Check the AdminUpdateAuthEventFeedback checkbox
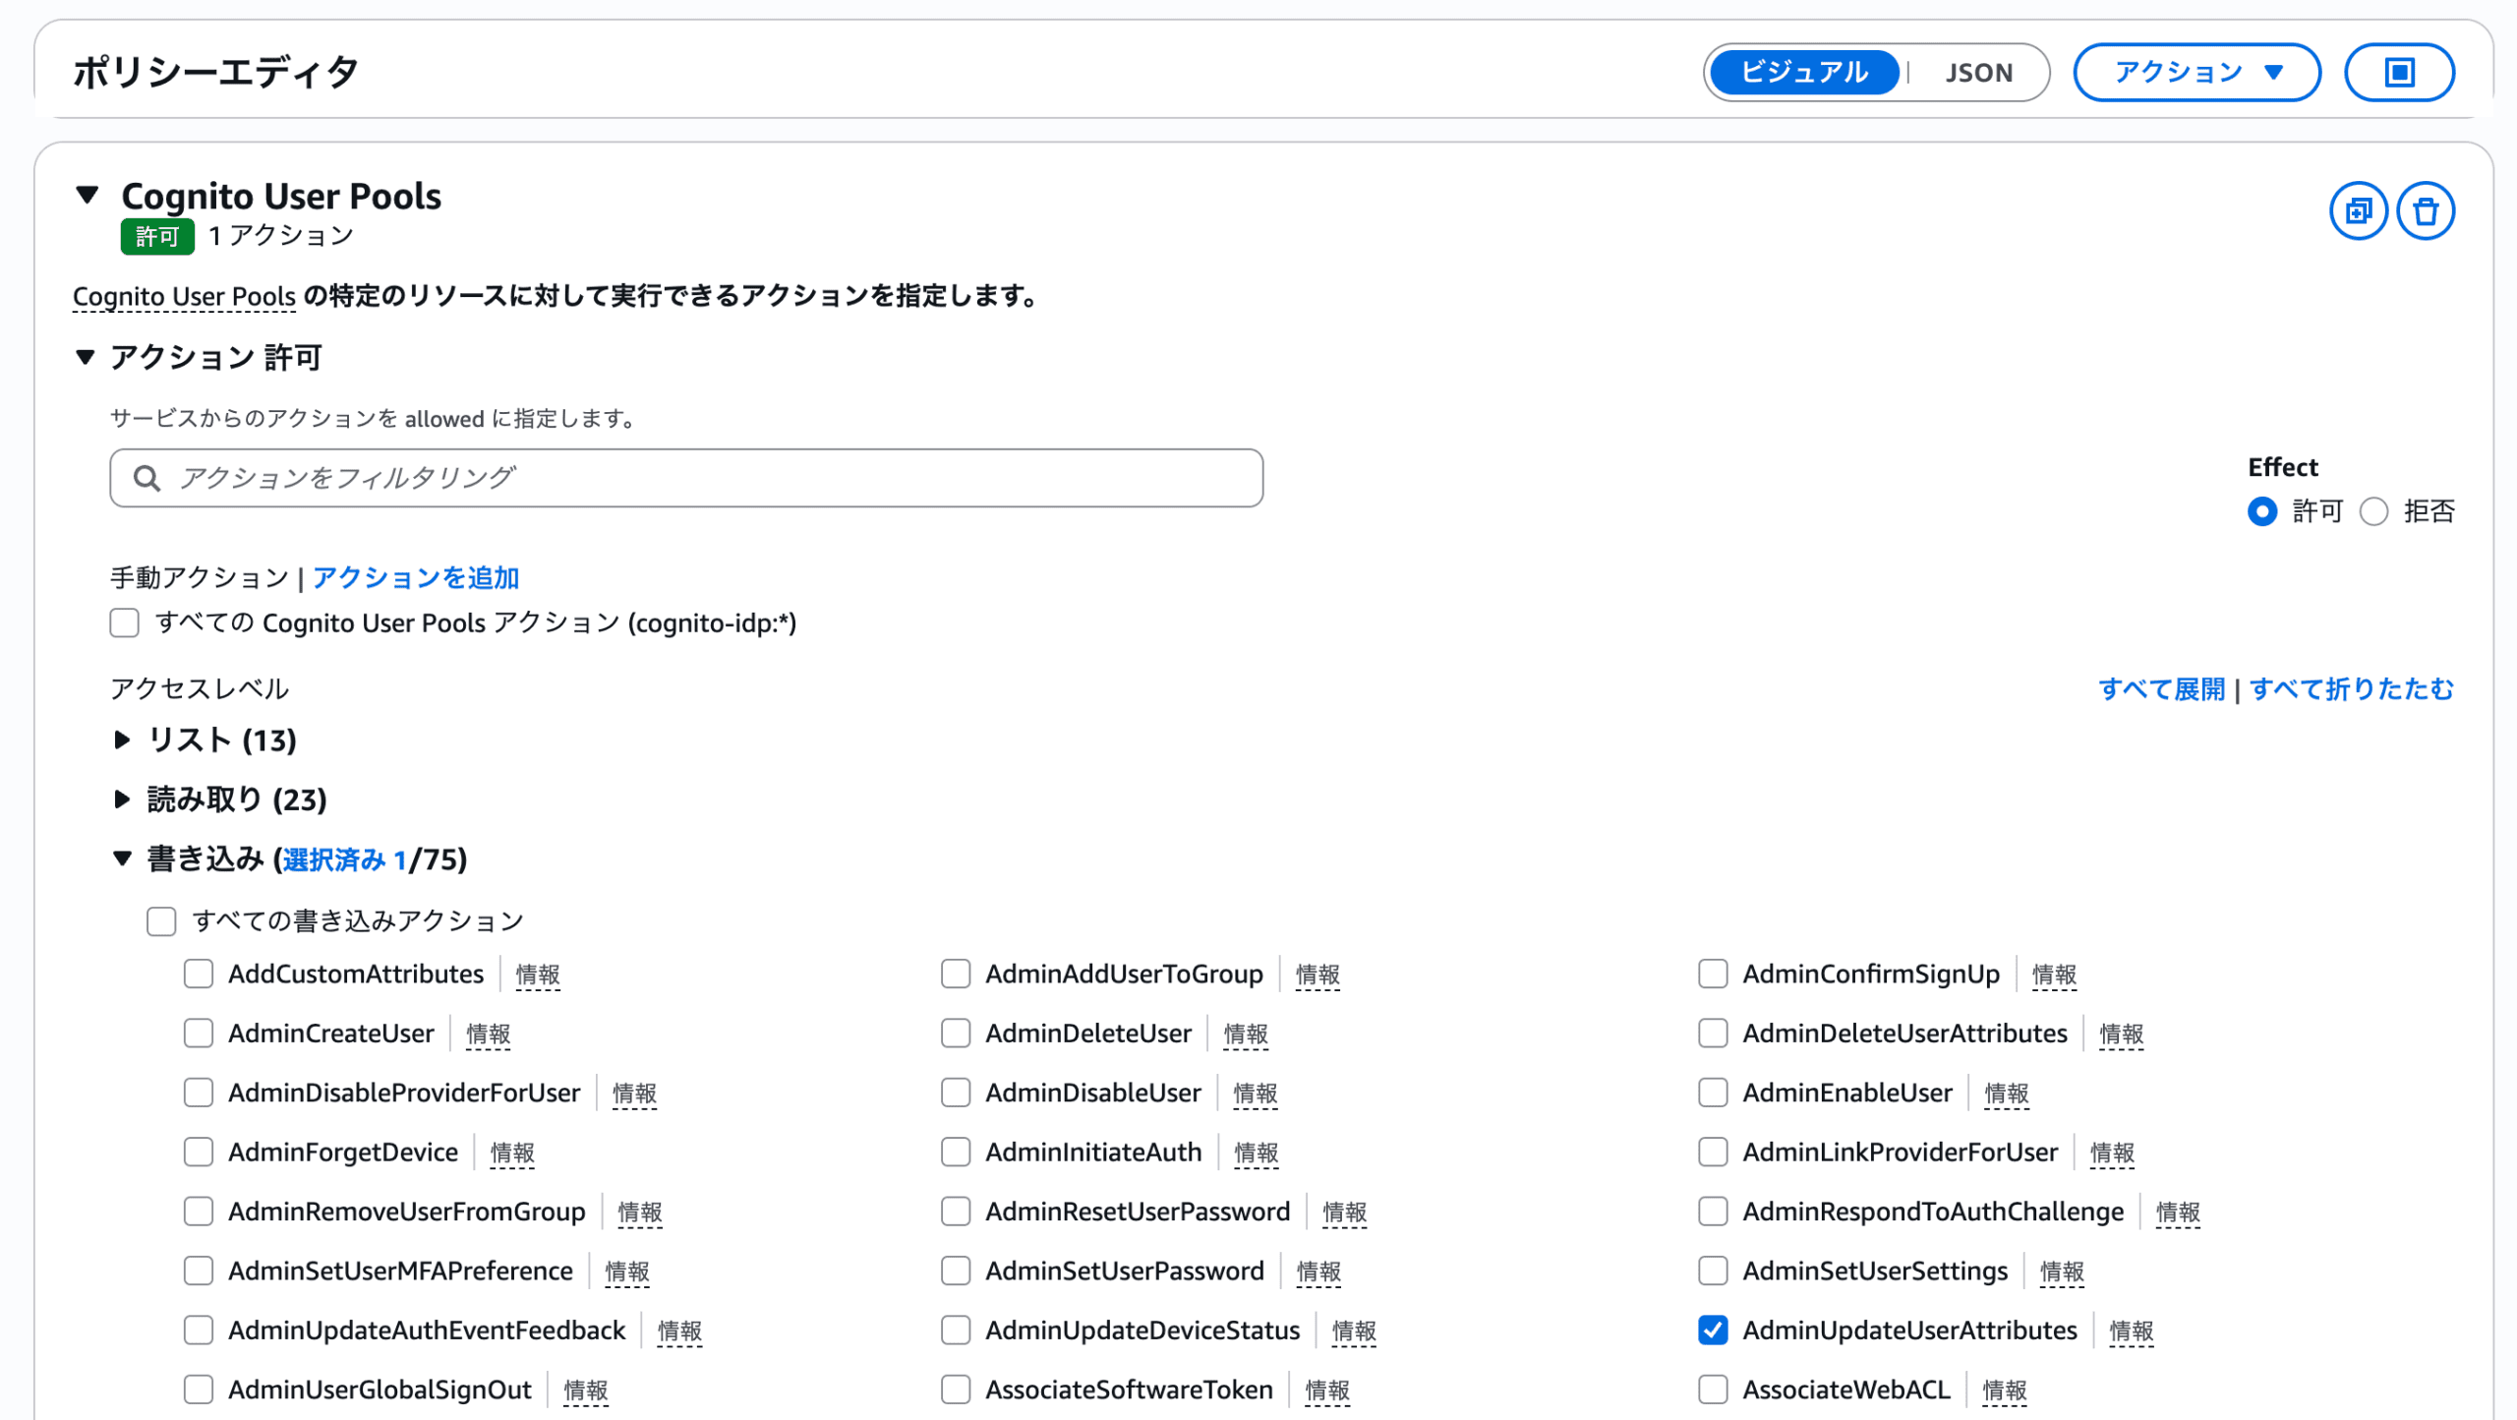The width and height of the screenshot is (2517, 1420). point(199,1330)
